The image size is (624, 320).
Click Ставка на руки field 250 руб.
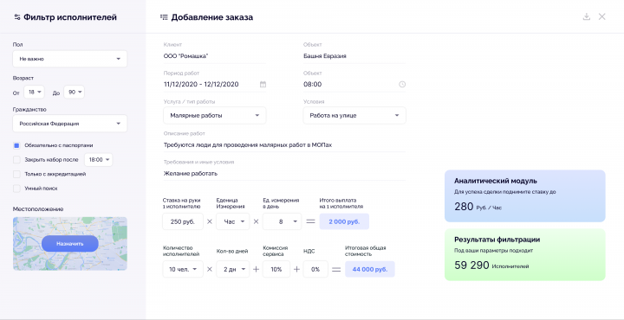click(183, 221)
